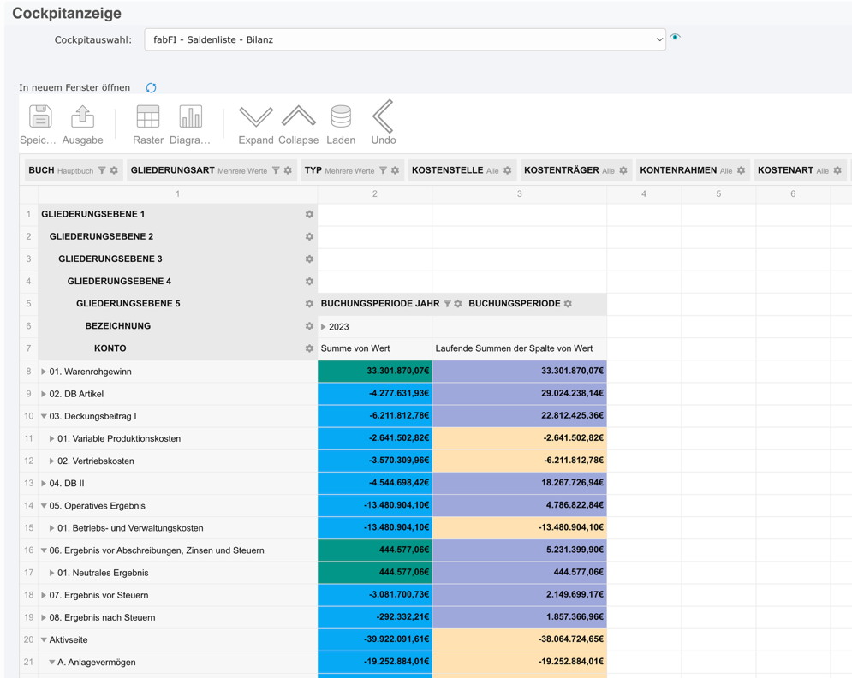Image resolution: width=852 pixels, height=678 pixels.
Task: Toggle the eye icon next to Cockpitauswahl
Action: [x=676, y=38]
